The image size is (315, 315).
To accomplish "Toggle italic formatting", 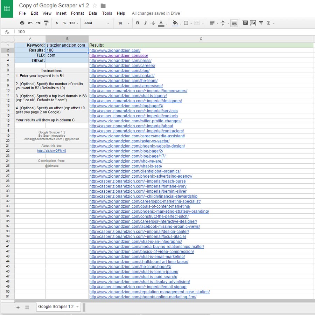I will pos(146,23).
